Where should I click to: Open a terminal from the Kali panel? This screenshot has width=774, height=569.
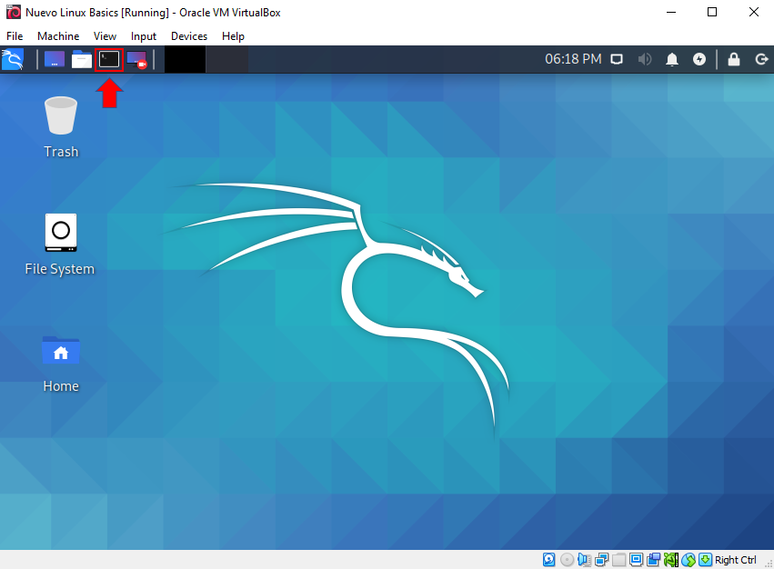(x=109, y=59)
